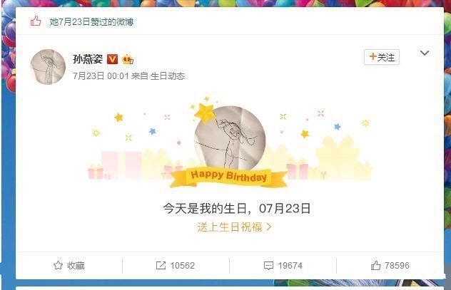The width and height of the screenshot is (451, 290).
Task: Toggle 收藏 to favorite this post
Action: [69, 266]
